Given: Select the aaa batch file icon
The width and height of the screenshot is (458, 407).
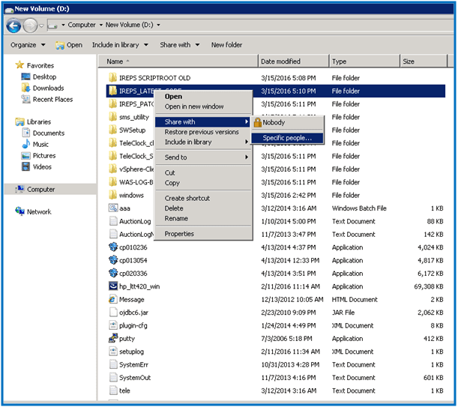Looking at the screenshot, I should click(112, 208).
